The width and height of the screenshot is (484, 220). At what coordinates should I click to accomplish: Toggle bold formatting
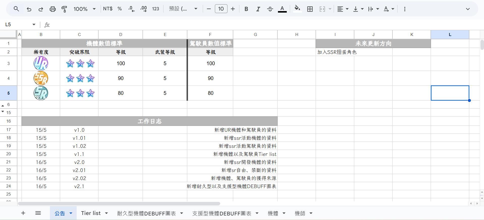coord(246,9)
